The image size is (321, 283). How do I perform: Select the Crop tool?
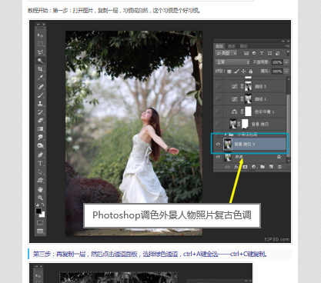point(40,69)
